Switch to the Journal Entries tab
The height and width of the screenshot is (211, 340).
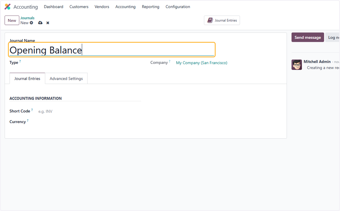coord(27,79)
